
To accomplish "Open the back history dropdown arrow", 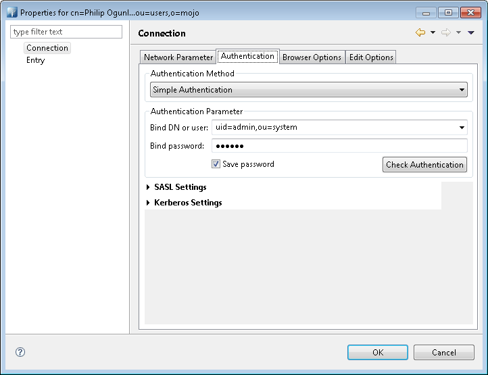I will coord(433,32).
